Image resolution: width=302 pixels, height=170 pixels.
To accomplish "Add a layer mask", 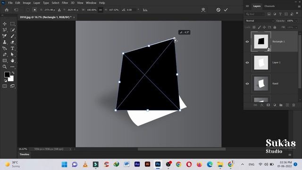I will coord(268,105).
